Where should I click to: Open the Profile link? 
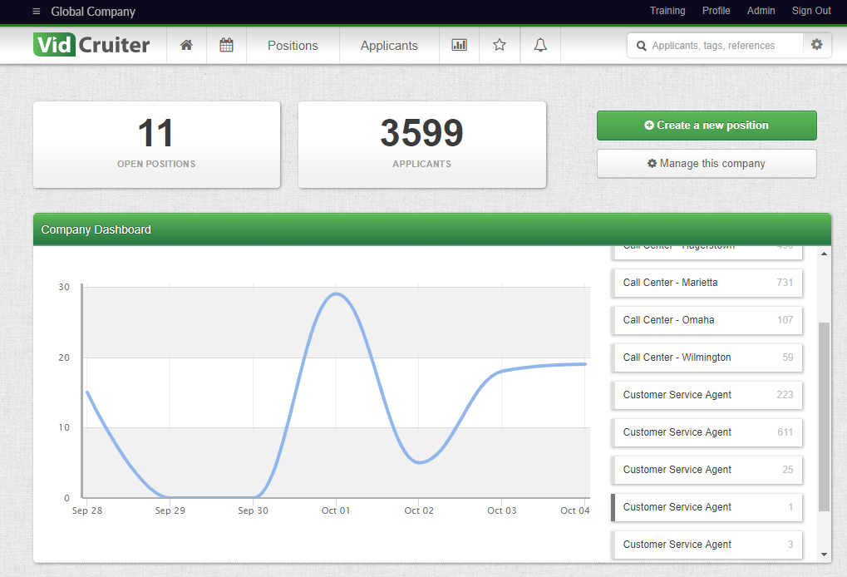click(716, 11)
